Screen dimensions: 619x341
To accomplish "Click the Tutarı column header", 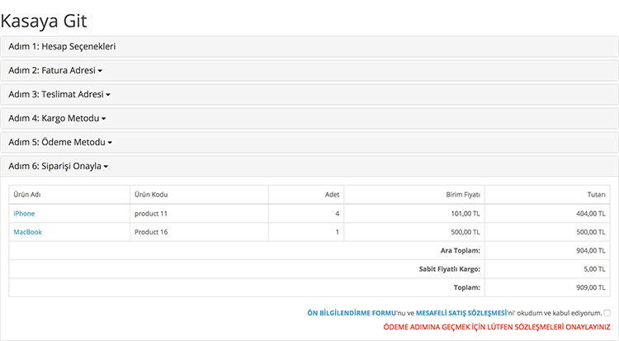I will [595, 194].
